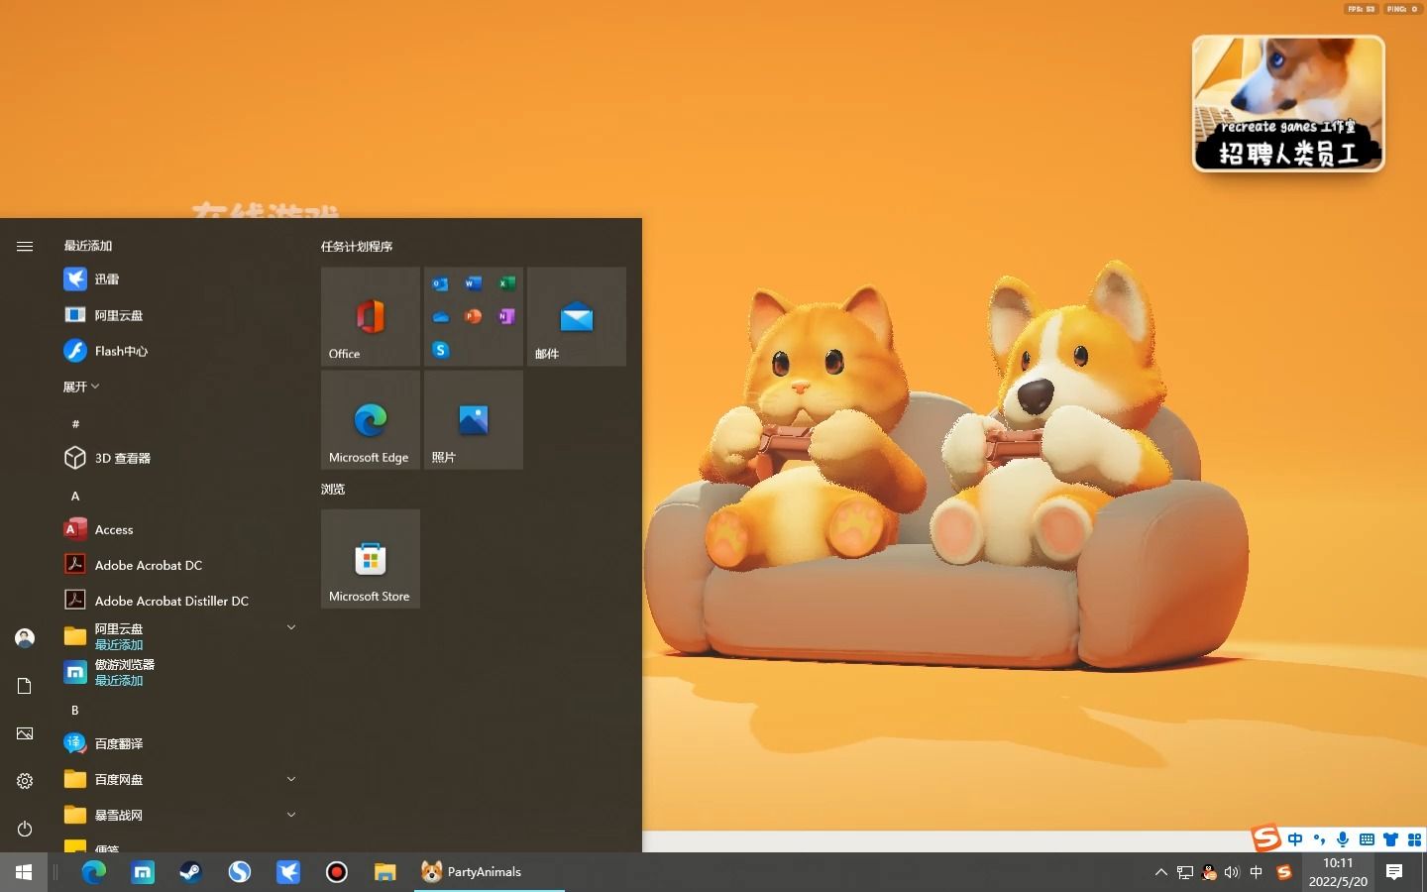Open the Start menu user account icon

point(25,638)
